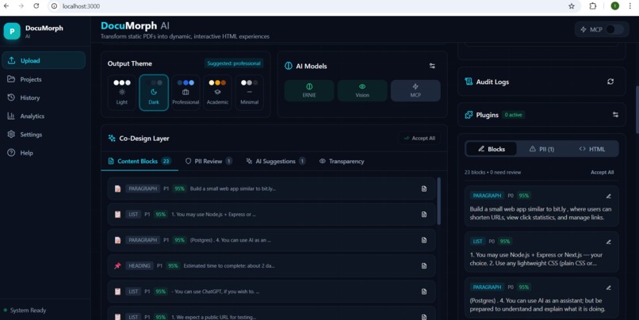Open document icon on 'Build a small web app' row
The width and height of the screenshot is (639, 320).
(424, 189)
